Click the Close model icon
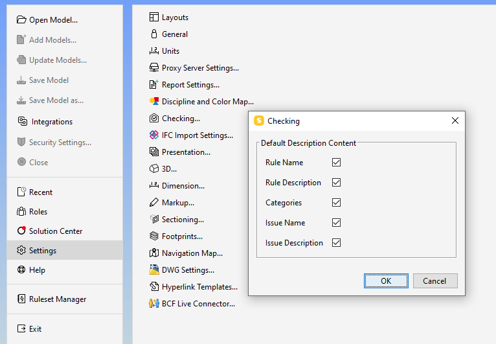 click(21, 162)
